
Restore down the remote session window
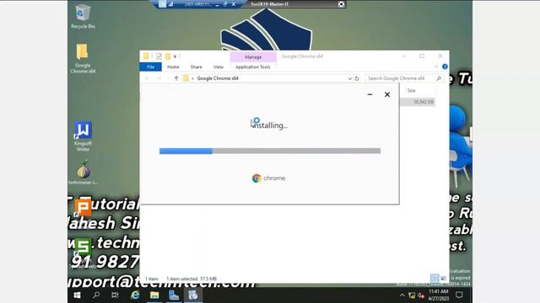(x=225, y=4)
